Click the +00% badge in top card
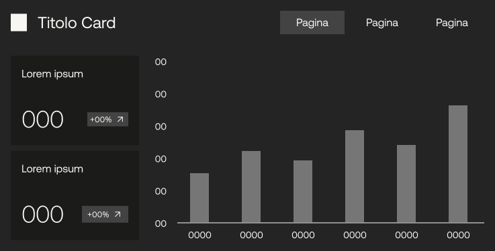The height and width of the screenshot is (251, 495). pos(107,119)
